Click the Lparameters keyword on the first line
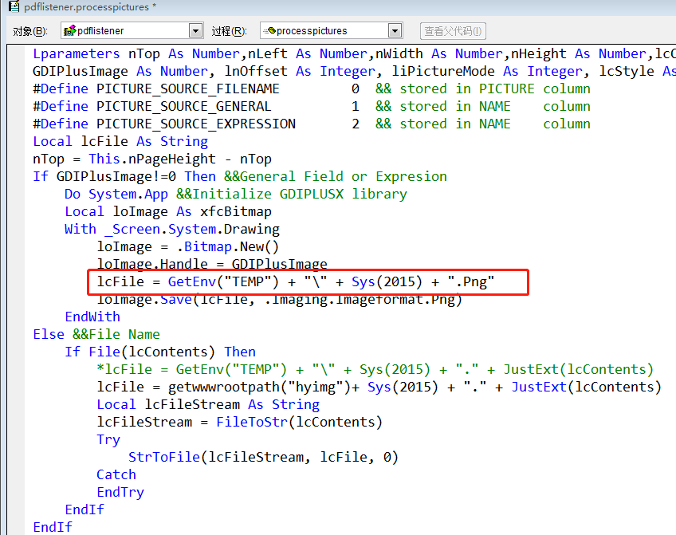This screenshot has height=535, width=676. tap(77, 54)
